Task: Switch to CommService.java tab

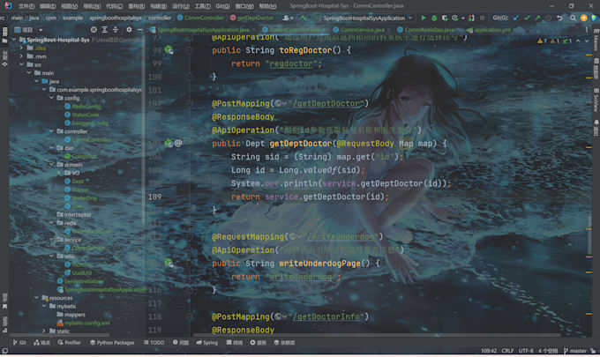Action: click(x=358, y=29)
